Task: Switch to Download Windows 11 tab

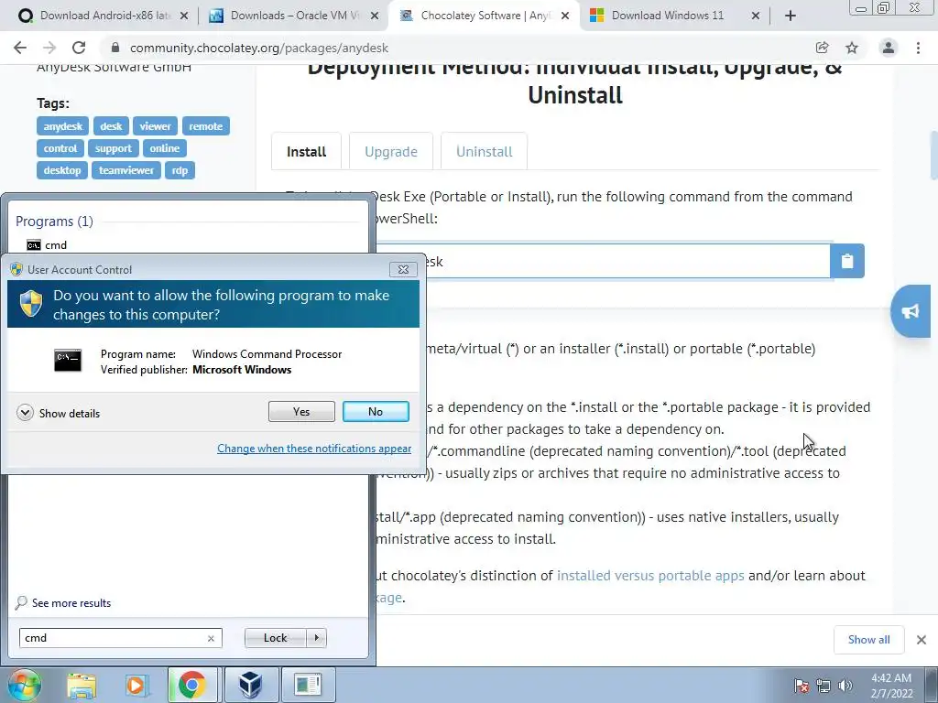Action: click(668, 16)
